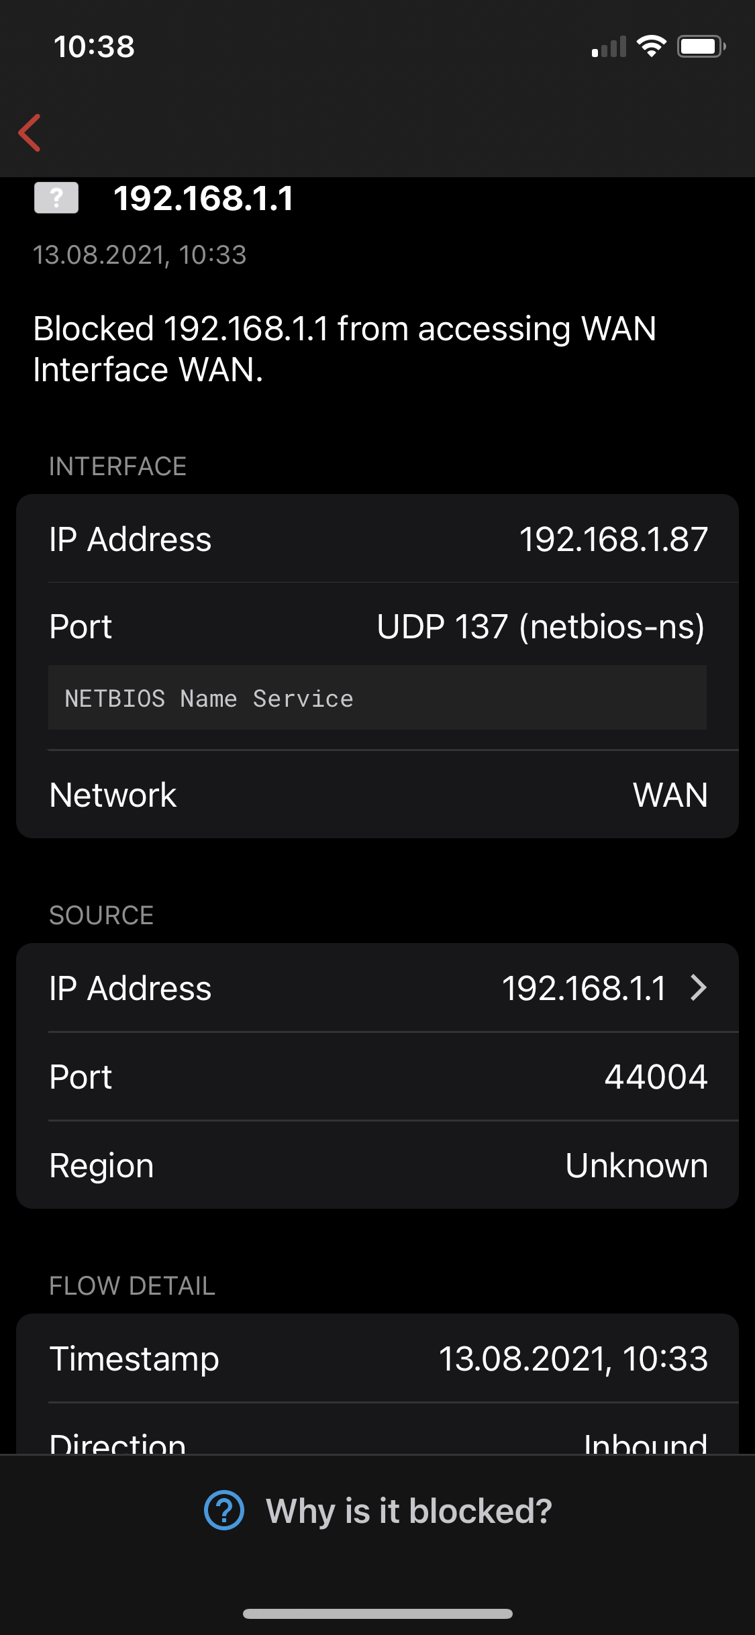Viewport: 755px width, 1635px height.
Task: Select the Network WAN row
Action: pos(377,795)
